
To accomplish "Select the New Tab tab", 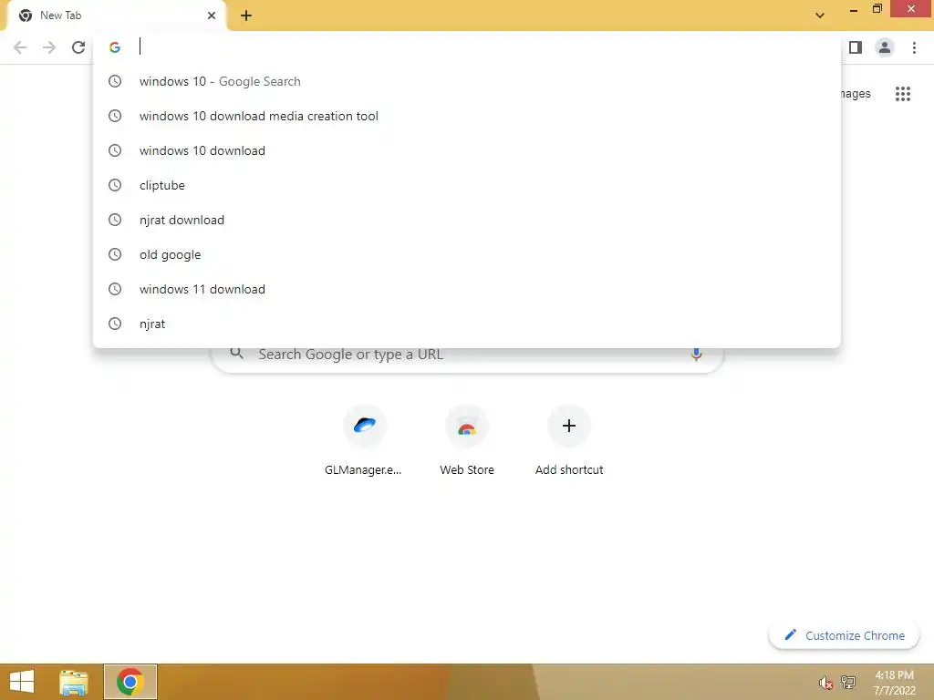I will pyautogui.click(x=116, y=15).
